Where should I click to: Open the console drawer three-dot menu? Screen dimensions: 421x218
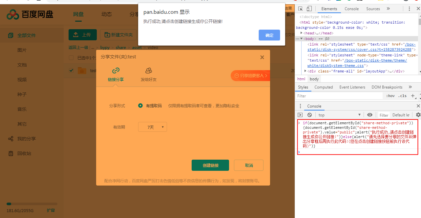[300, 106]
